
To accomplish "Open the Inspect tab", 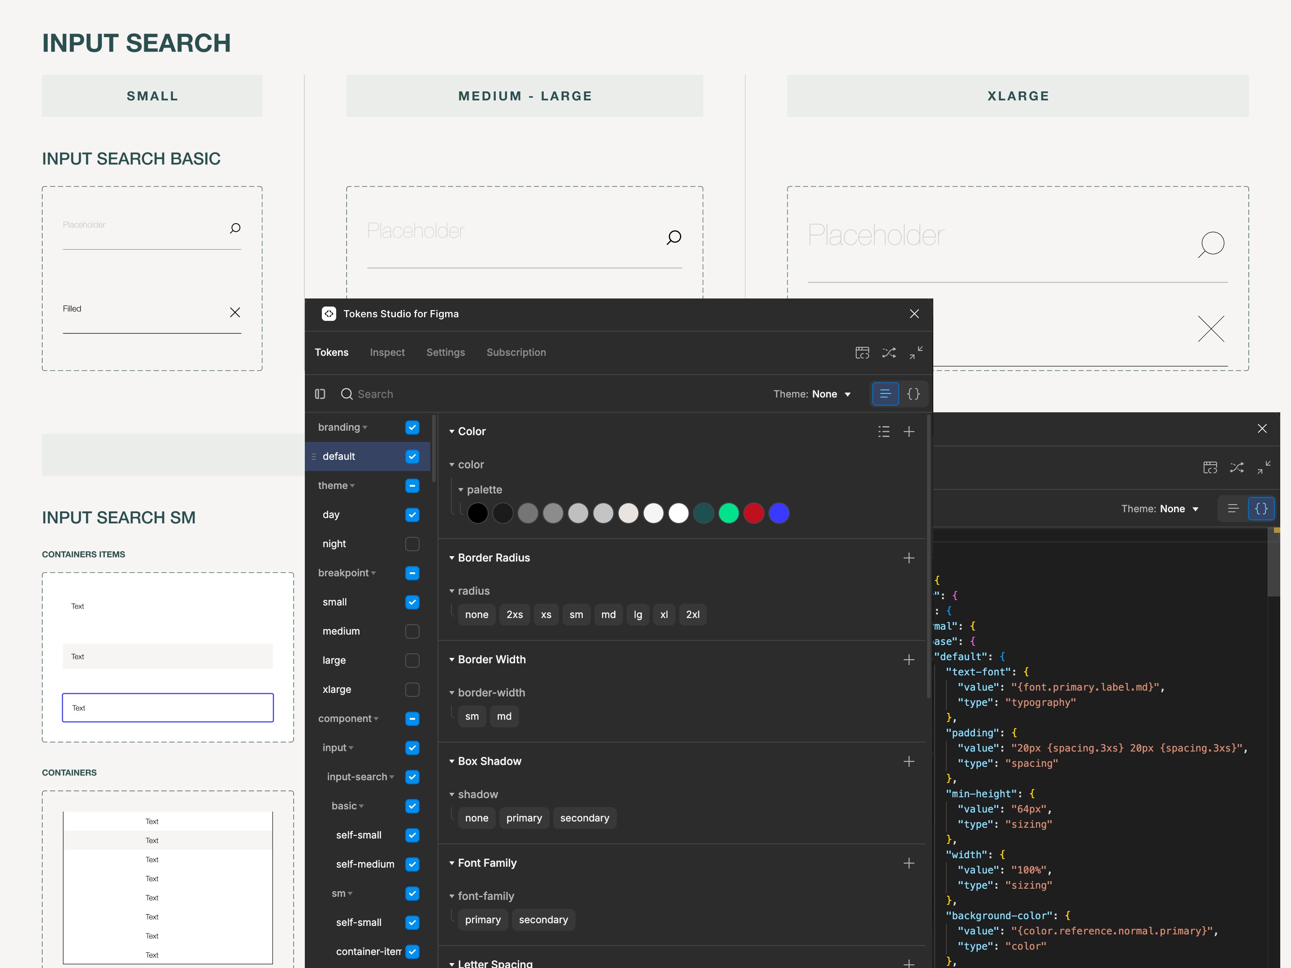I will [x=387, y=352].
